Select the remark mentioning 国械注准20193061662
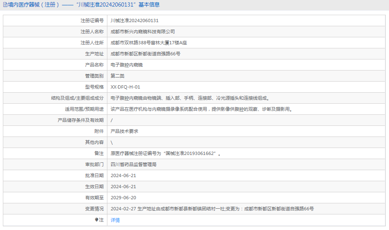 click(x=166, y=154)
